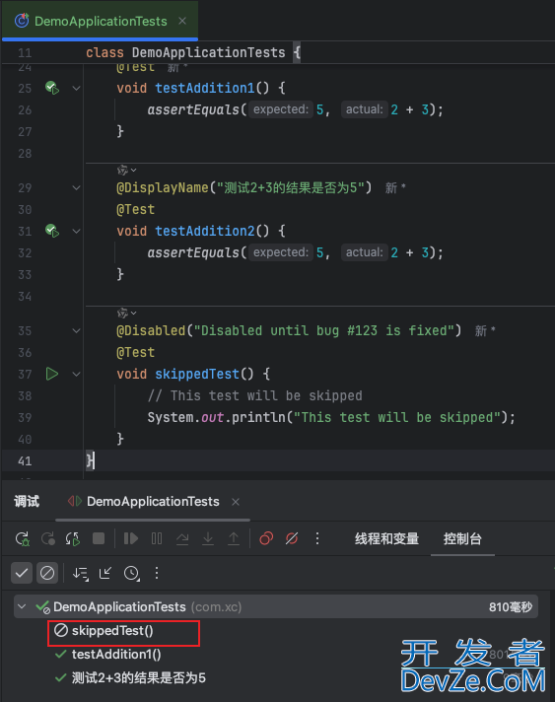Toggle show passed tests checkmark filter

tap(22, 573)
